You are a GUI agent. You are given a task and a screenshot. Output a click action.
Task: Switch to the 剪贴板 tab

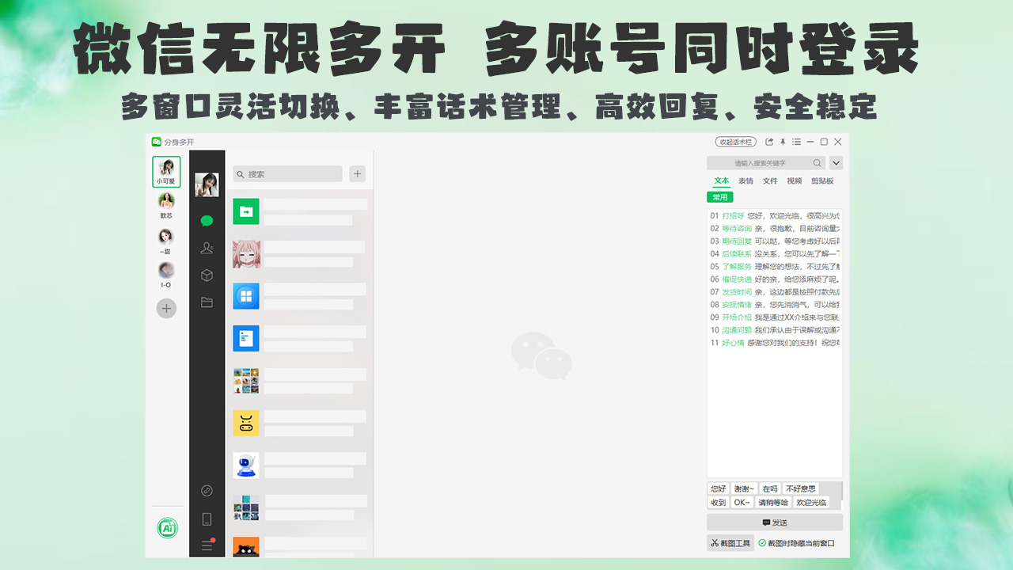[822, 180]
